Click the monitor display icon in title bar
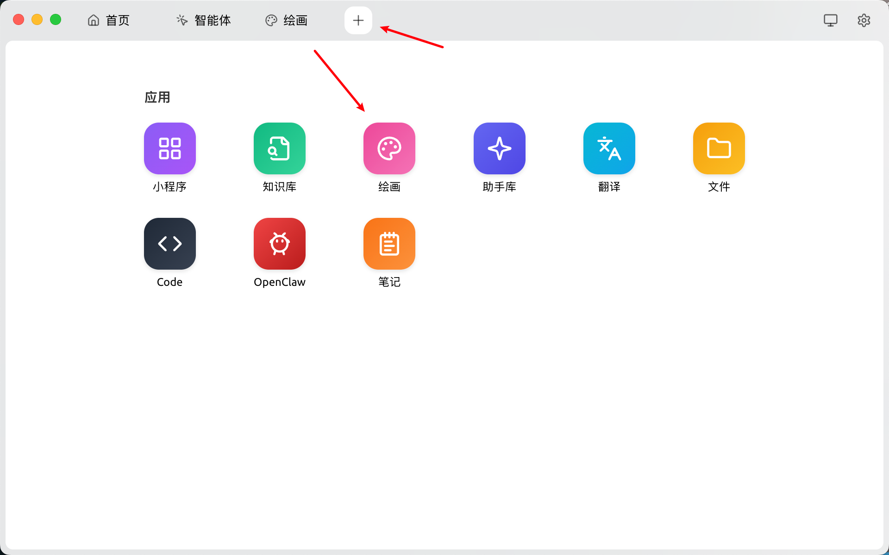Screen dimensions: 889x555 point(831,20)
